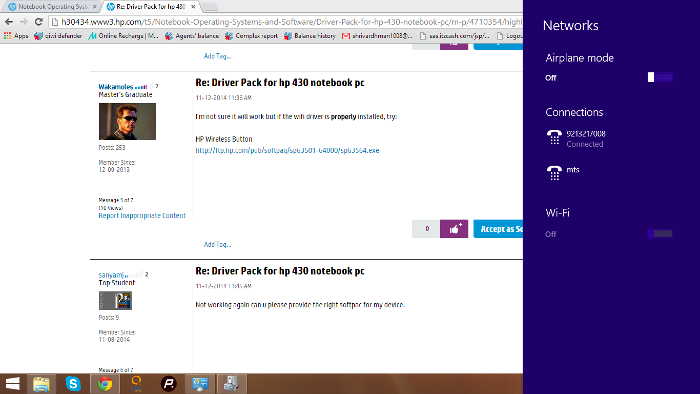This screenshot has width=700, height=394.
Task: Click Wakamoles' sunglasses avatar picture
Action: point(127,122)
